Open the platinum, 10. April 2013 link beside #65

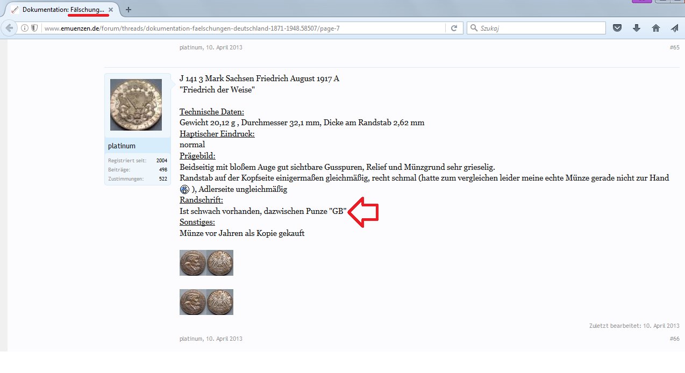(210, 47)
